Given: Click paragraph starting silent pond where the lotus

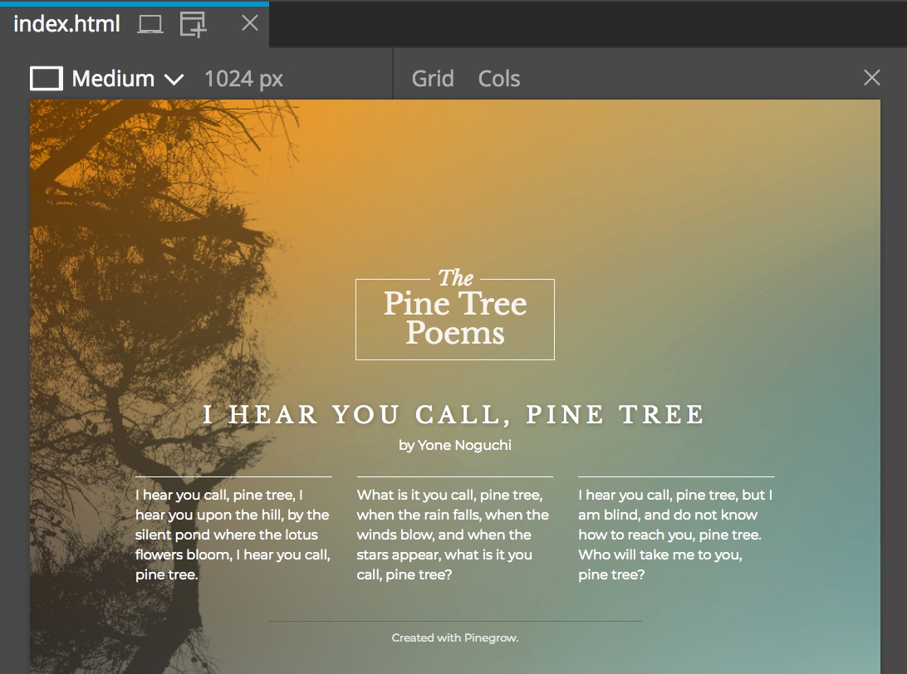Looking at the screenshot, I should point(233,535).
